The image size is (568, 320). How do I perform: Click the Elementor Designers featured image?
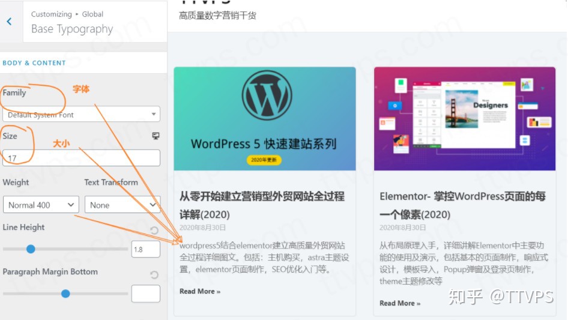click(x=464, y=118)
